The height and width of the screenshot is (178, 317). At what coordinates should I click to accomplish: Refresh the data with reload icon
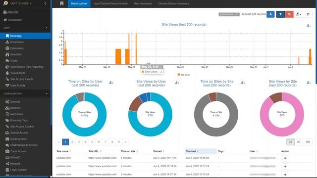[x=308, y=14]
